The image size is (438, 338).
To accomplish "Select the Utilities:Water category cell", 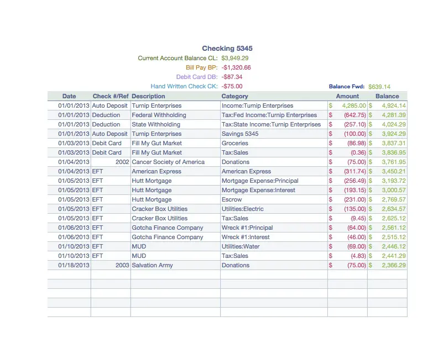I will (241, 246).
